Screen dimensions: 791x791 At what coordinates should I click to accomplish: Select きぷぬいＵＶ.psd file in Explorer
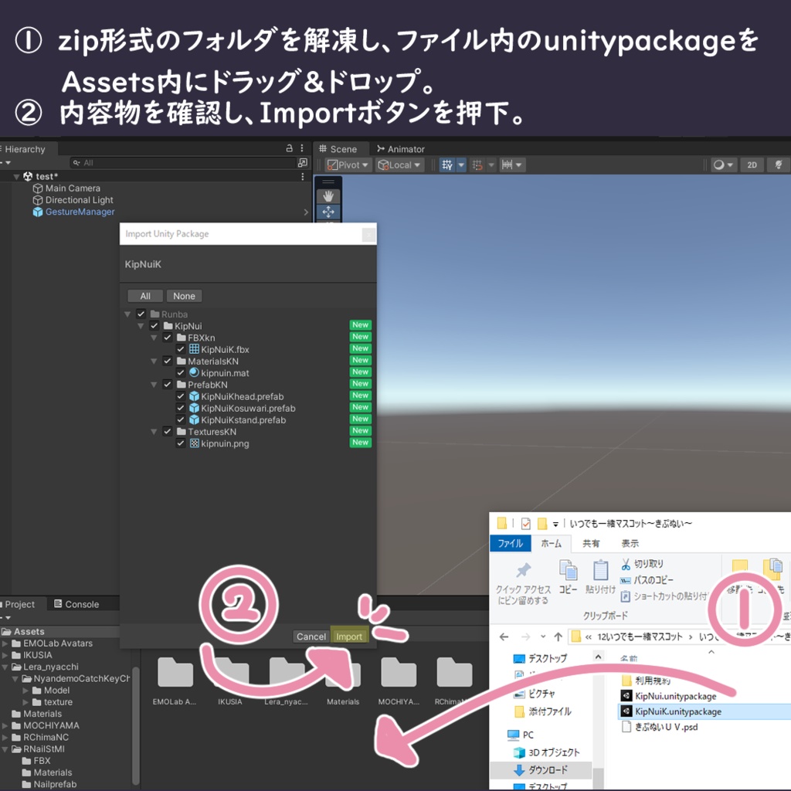[660, 727]
